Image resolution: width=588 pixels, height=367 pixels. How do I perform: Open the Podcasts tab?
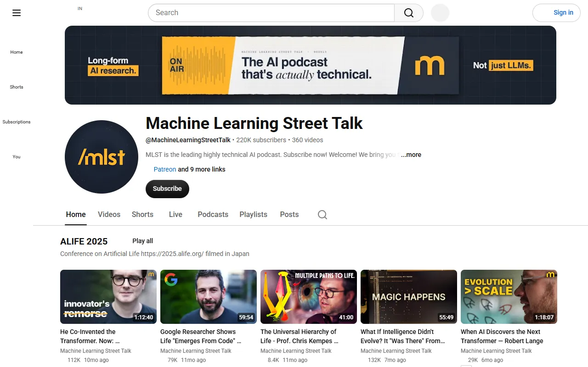(x=213, y=215)
